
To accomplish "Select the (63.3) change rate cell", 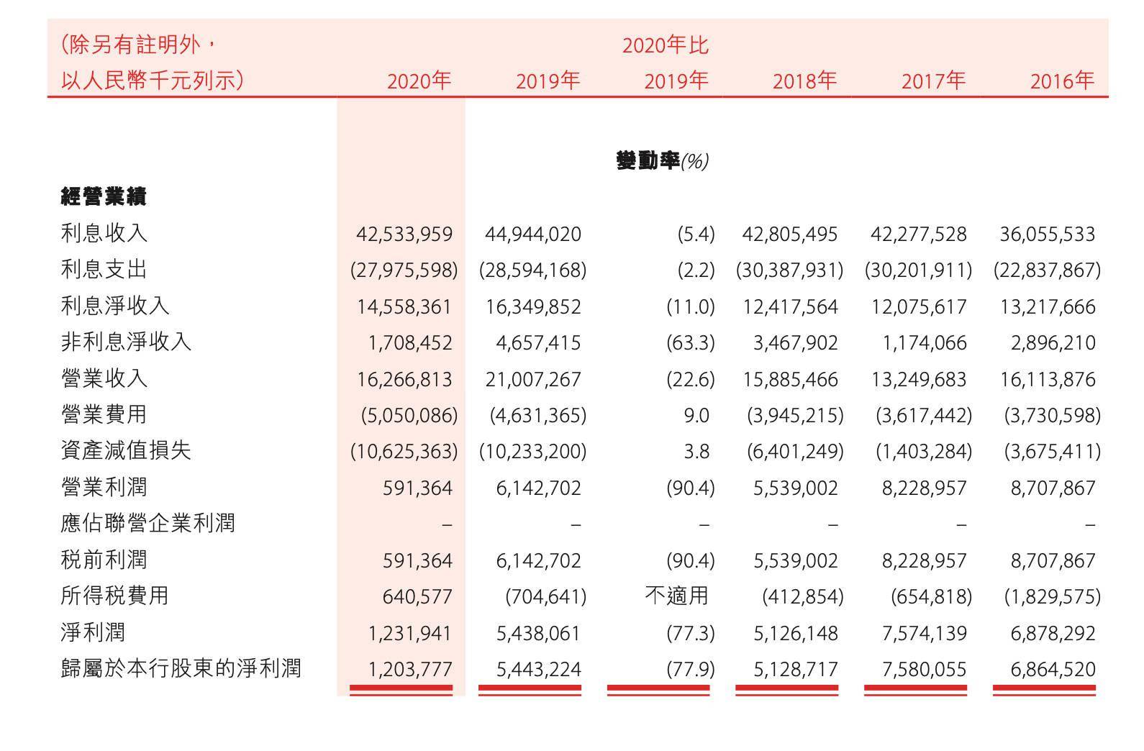I will 690,342.
